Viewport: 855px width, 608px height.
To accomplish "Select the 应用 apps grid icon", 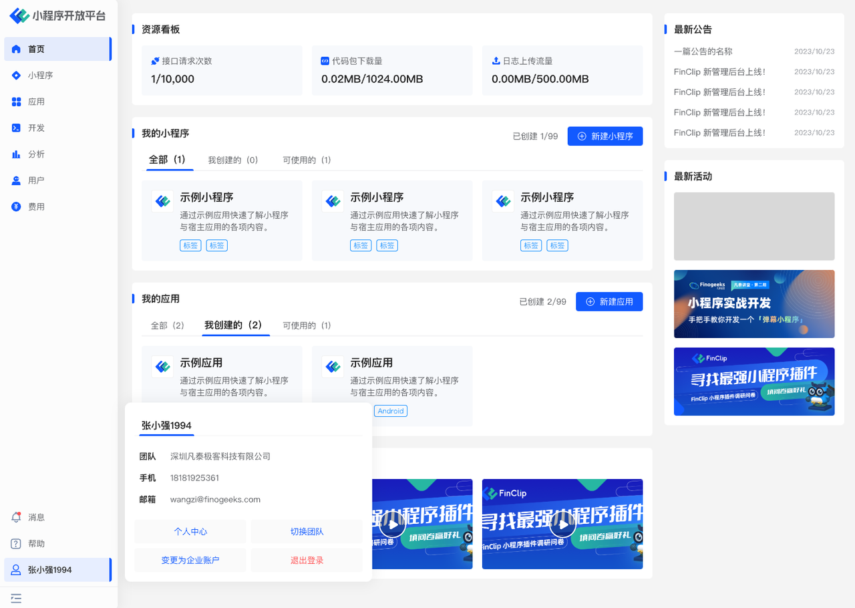I will tap(17, 102).
